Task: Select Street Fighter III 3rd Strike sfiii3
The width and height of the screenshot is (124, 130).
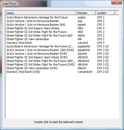Action: click(62, 32)
